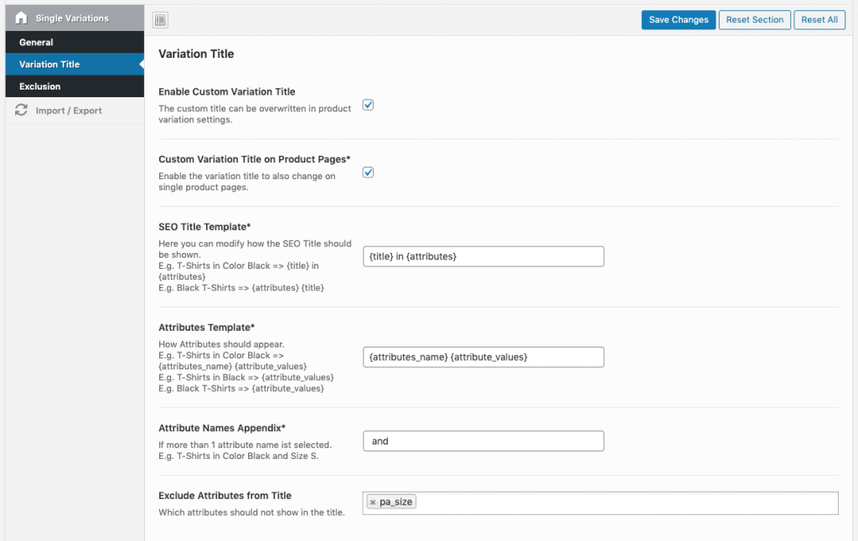
Task: Click the Reset Section button
Action: coord(754,20)
